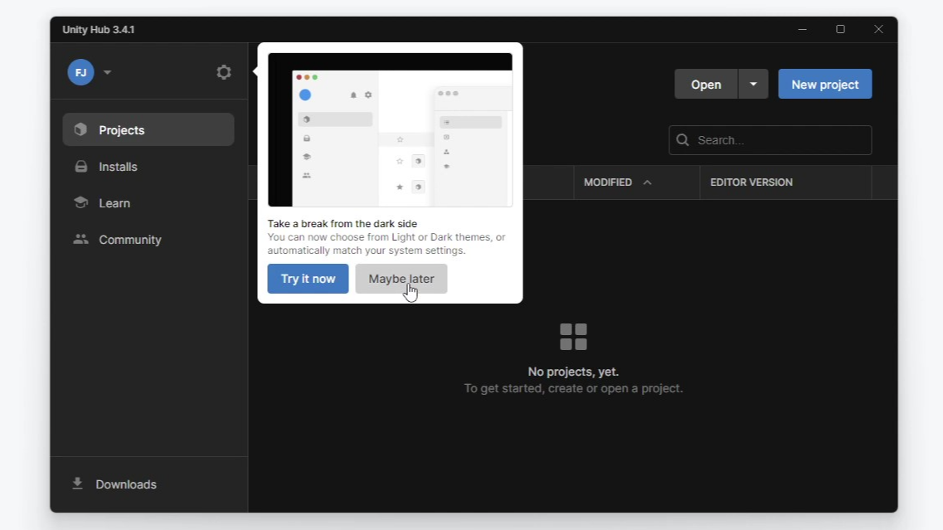Click the Open button
The height and width of the screenshot is (530, 943).
pos(706,85)
